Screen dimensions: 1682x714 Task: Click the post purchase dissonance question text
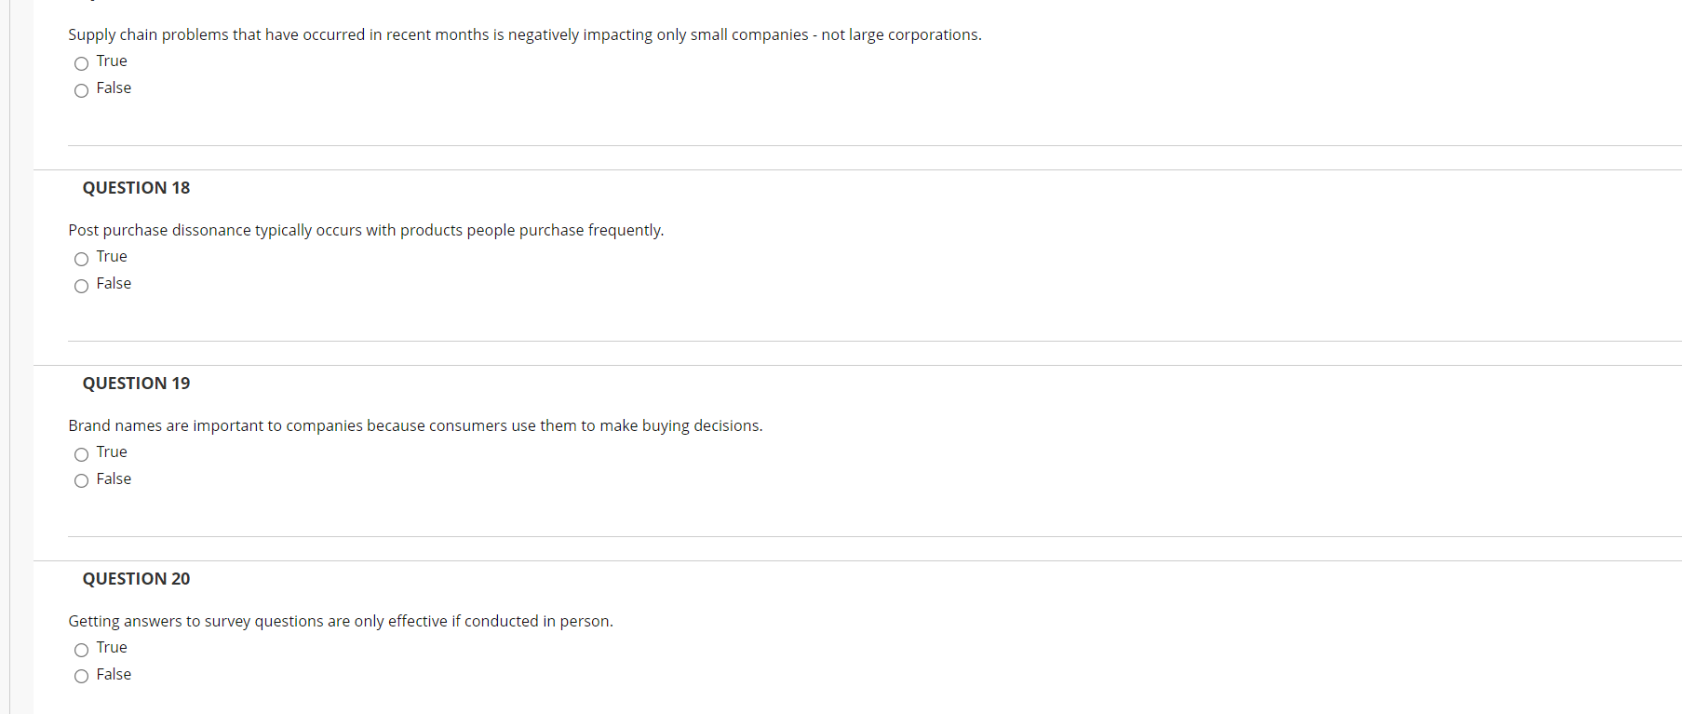tap(366, 230)
